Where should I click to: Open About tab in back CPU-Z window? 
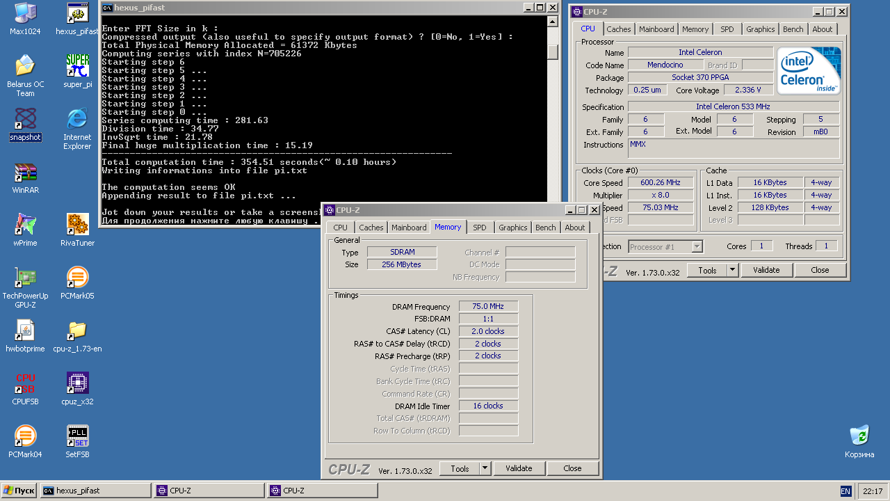[823, 29]
